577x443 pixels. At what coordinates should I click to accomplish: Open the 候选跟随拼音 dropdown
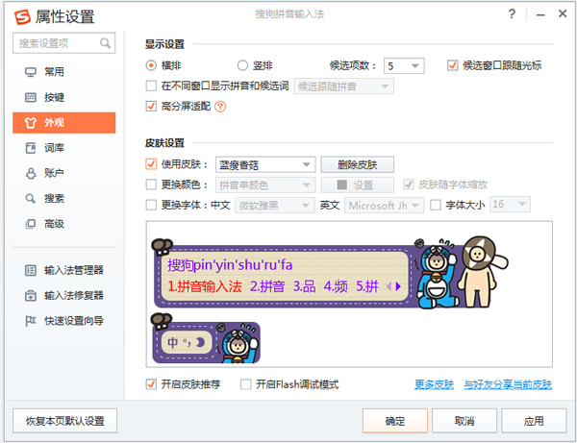(x=343, y=86)
